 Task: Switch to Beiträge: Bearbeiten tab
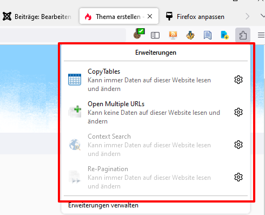(x=37, y=17)
